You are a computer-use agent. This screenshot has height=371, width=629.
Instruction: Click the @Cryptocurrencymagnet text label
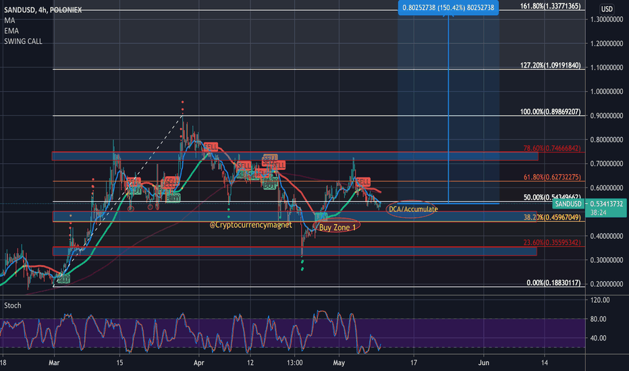point(250,225)
